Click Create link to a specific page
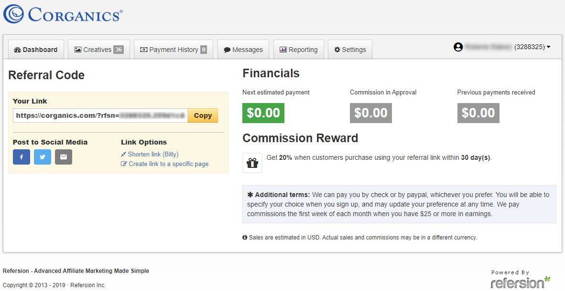This screenshot has width=565, height=291. click(x=164, y=164)
